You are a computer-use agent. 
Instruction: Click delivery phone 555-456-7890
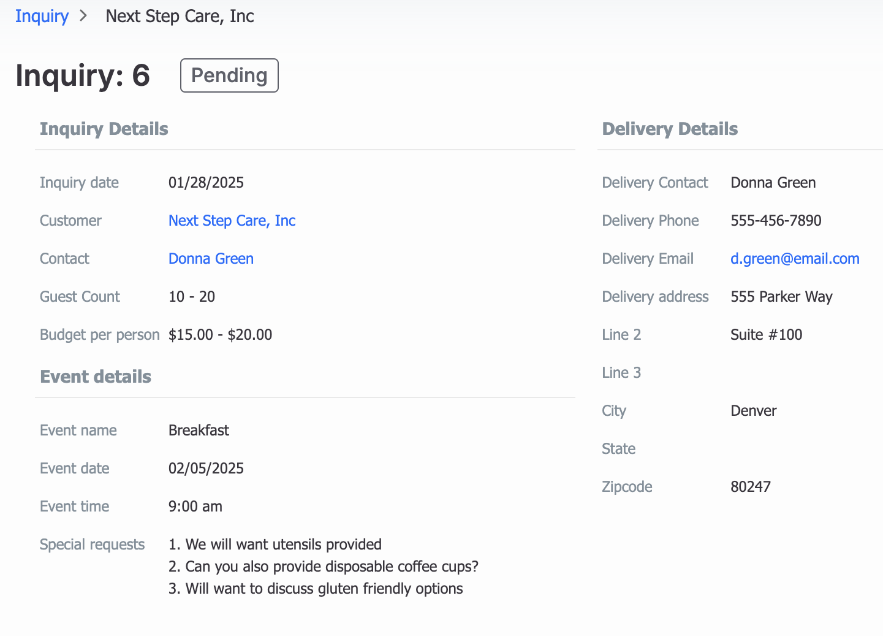[776, 221]
